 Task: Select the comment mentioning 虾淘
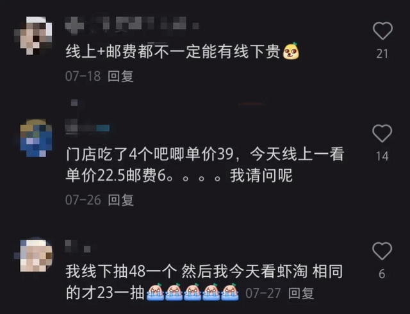[x=204, y=282]
